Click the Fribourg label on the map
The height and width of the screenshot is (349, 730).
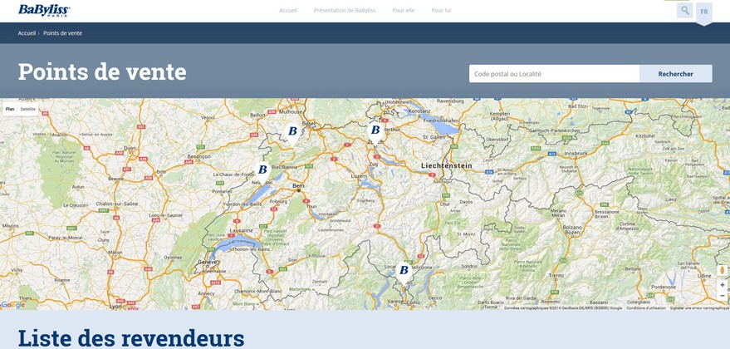click(278, 201)
